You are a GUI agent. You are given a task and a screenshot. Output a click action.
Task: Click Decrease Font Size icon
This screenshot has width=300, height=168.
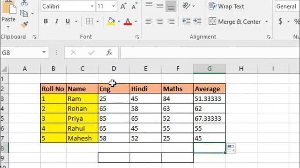pos(135,6)
